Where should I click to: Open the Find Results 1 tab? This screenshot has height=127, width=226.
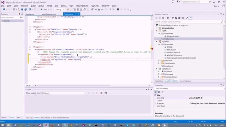pos(46,117)
